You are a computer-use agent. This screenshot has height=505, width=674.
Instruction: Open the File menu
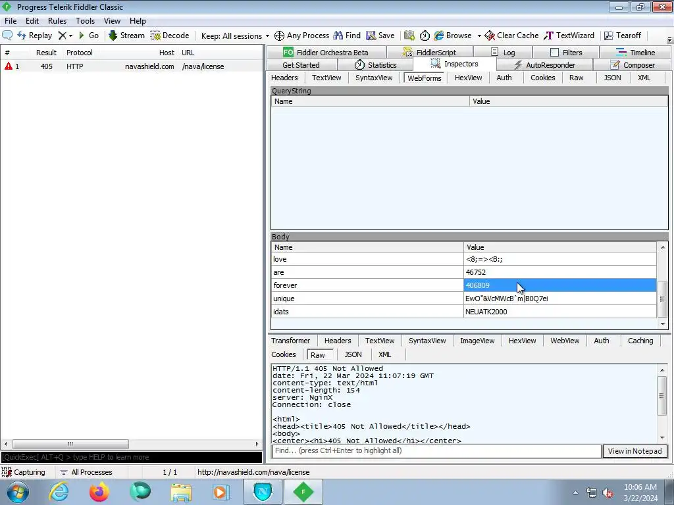pyautogui.click(x=11, y=21)
